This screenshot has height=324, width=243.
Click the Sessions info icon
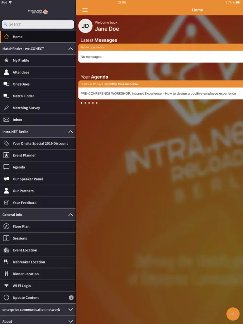[6, 238]
